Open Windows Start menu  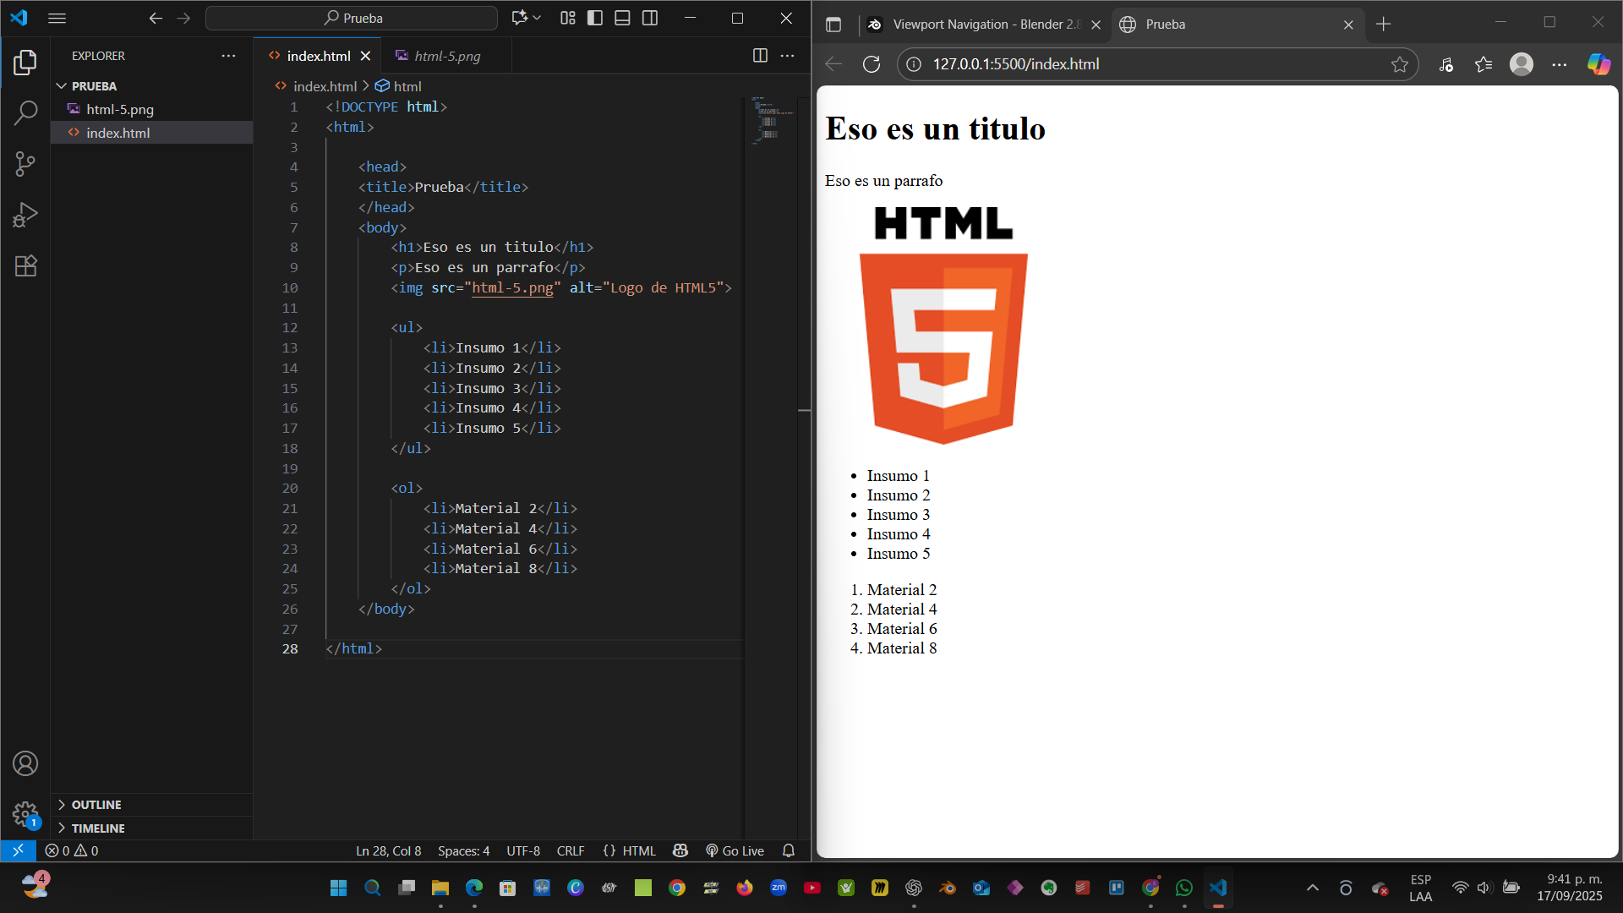tap(339, 888)
